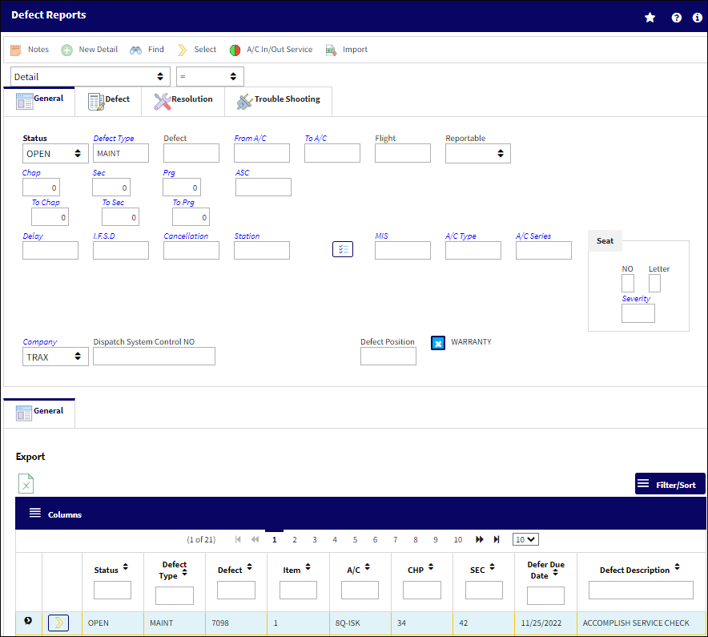This screenshot has width=708, height=637.
Task: Sort by Status column arrows
Action: click(126, 567)
